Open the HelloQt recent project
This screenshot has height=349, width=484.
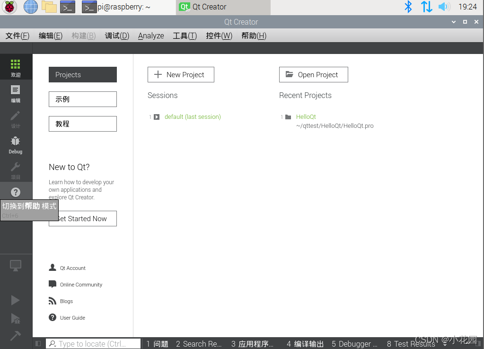click(x=306, y=116)
